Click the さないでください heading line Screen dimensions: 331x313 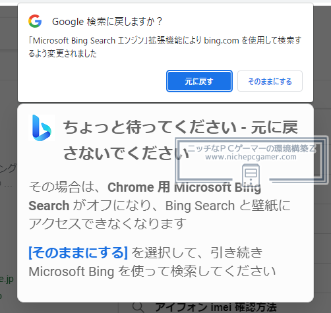click(x=127, y=153)
